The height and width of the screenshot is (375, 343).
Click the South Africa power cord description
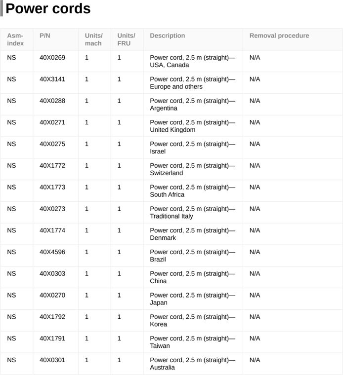click(x=193, y=191)
